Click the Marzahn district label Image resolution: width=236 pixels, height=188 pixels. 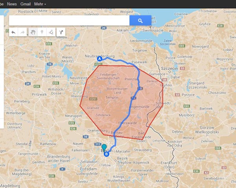(123, 152)
